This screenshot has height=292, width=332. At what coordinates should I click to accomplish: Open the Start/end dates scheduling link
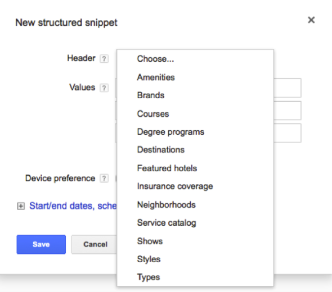point(73,206)
